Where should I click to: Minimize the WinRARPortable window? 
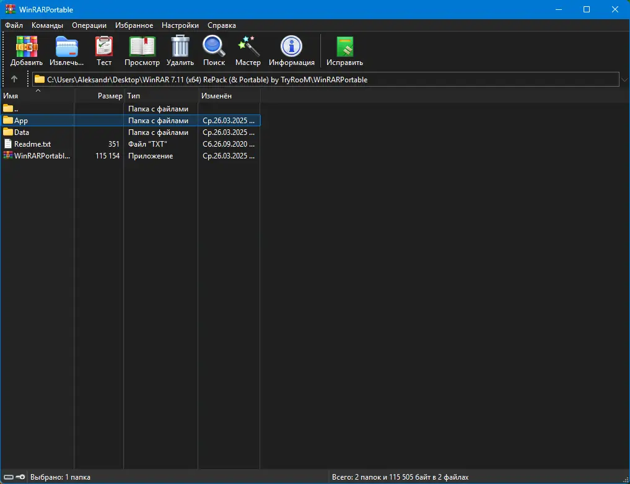tap(559, 9)
